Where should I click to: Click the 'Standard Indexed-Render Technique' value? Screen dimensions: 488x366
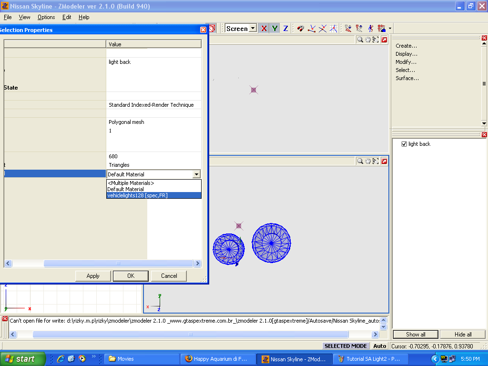154,105
